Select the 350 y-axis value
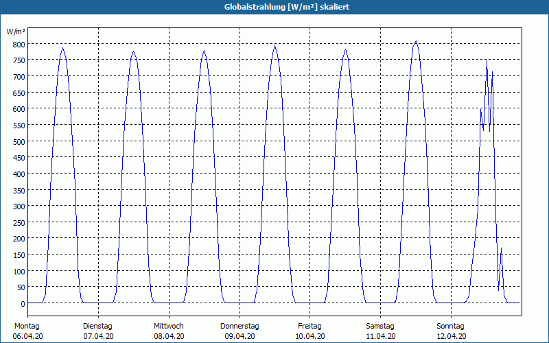Viewport: 549px width, 343px height. (19, 191)
